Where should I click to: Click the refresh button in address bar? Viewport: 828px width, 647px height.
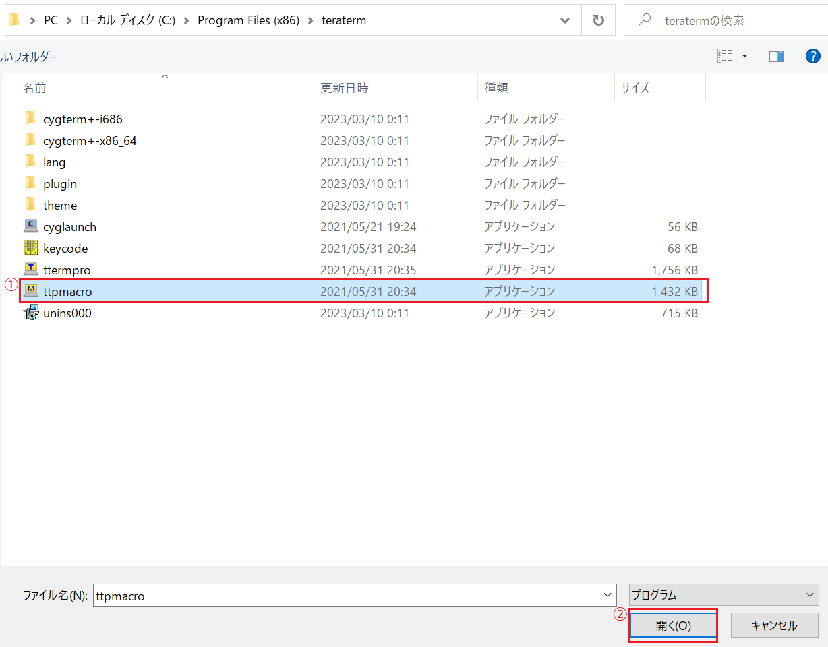tap(598, 20)
